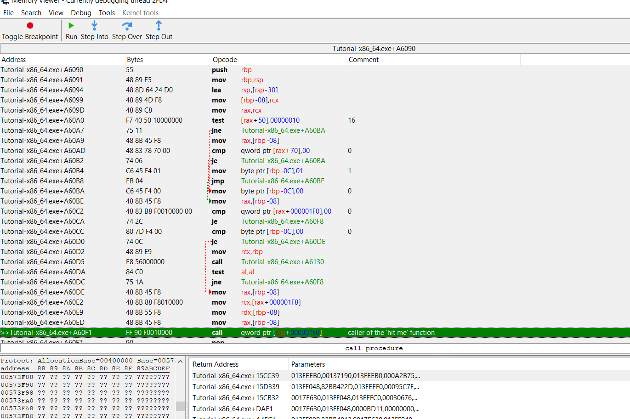Open the File menu

pyautogui.click(x=8, y=13)
